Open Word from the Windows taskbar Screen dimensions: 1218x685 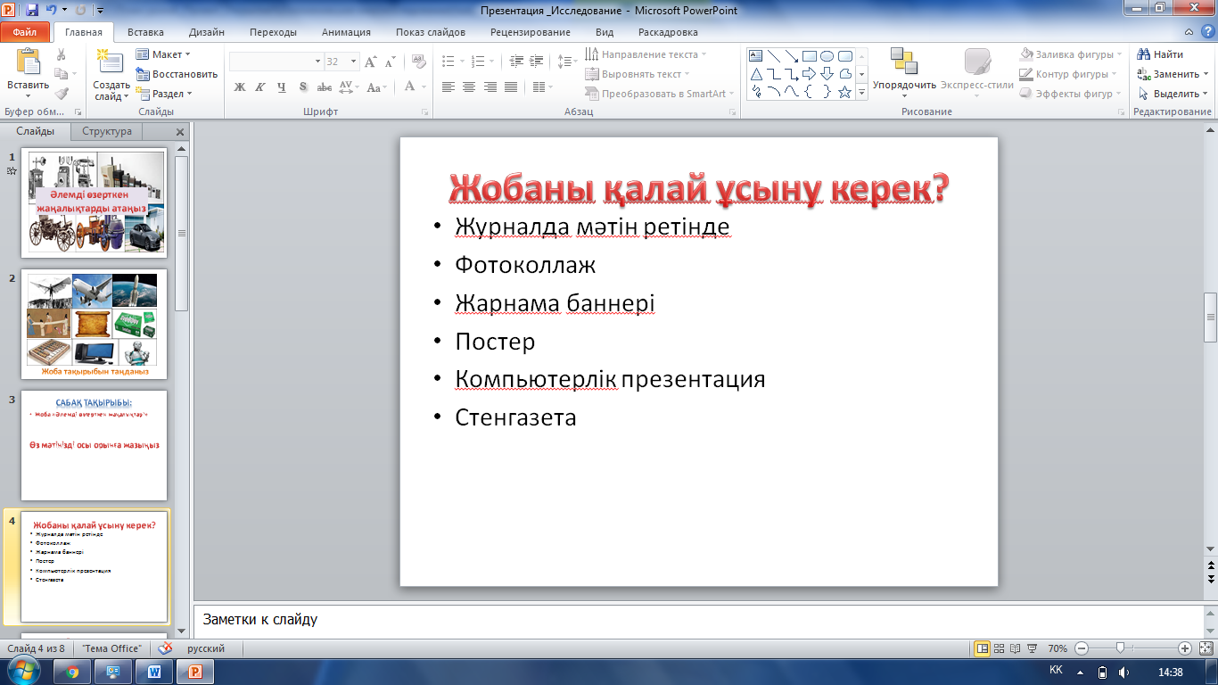click(x=155, y=672)
